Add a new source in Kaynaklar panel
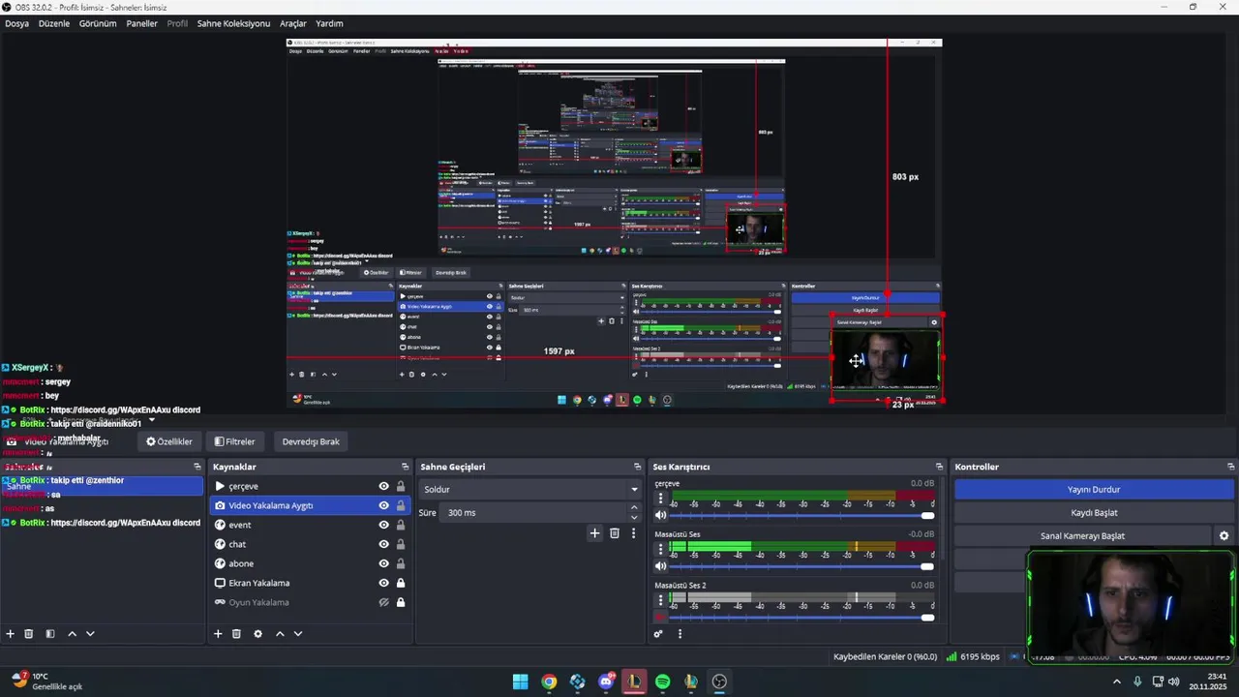 [x=218, y=634]
